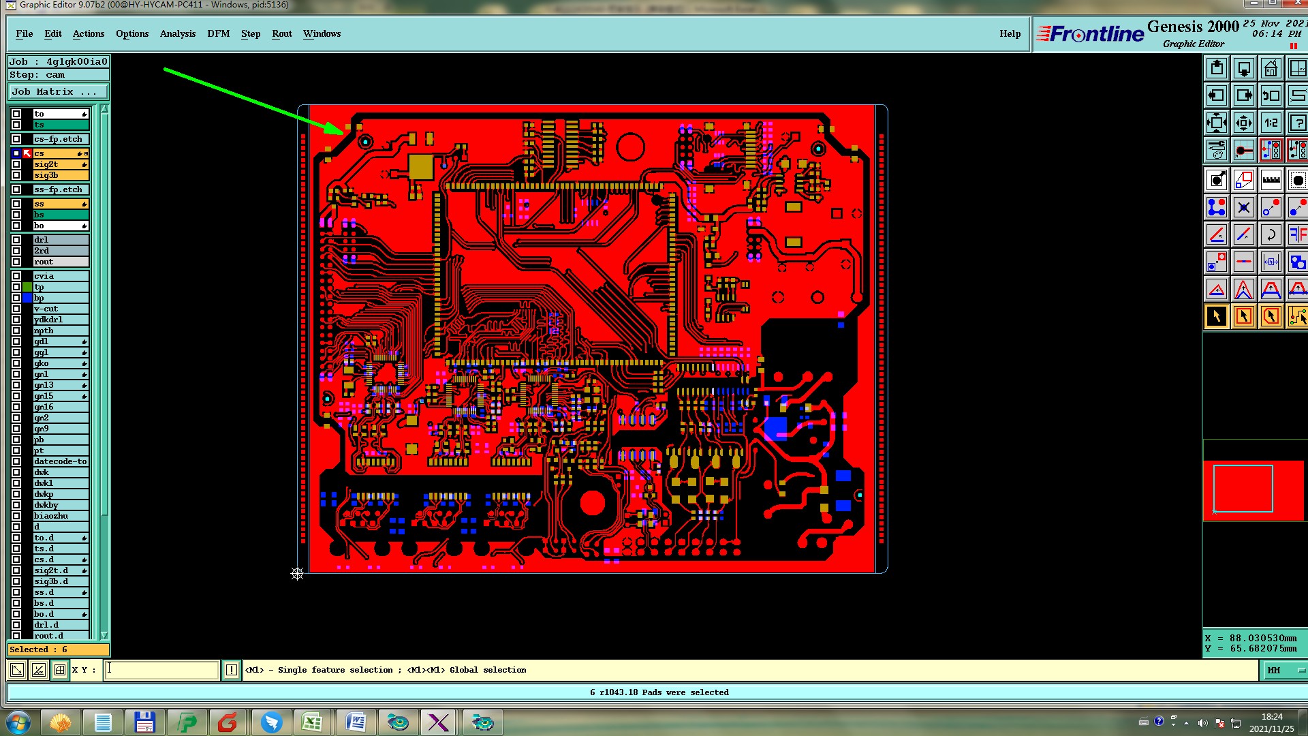Click the rotate arrow icon
Image resolution: width=1308 pixels, height=736 pixels.
[x=1271, y=234]
